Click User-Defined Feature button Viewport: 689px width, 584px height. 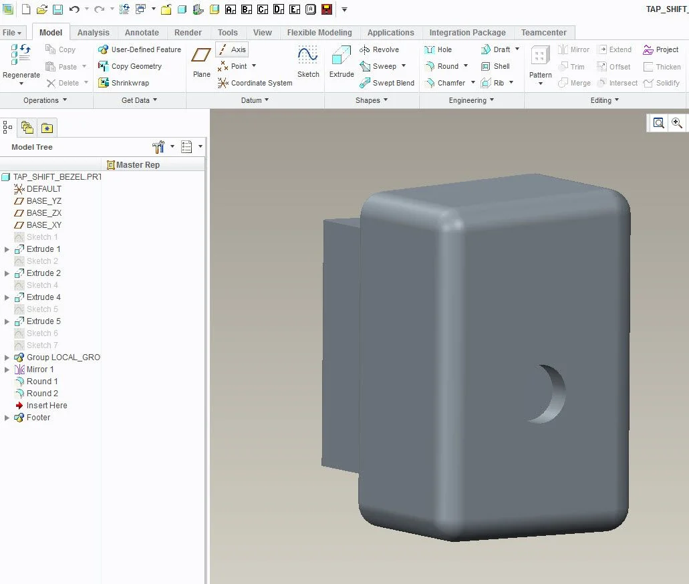coord(140,49)
